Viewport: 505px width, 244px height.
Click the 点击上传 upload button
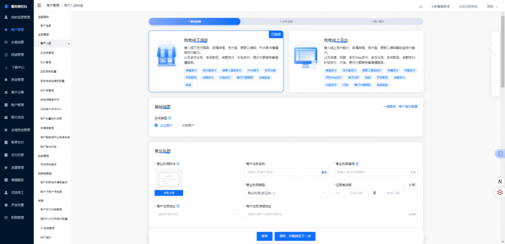point(169,193)
